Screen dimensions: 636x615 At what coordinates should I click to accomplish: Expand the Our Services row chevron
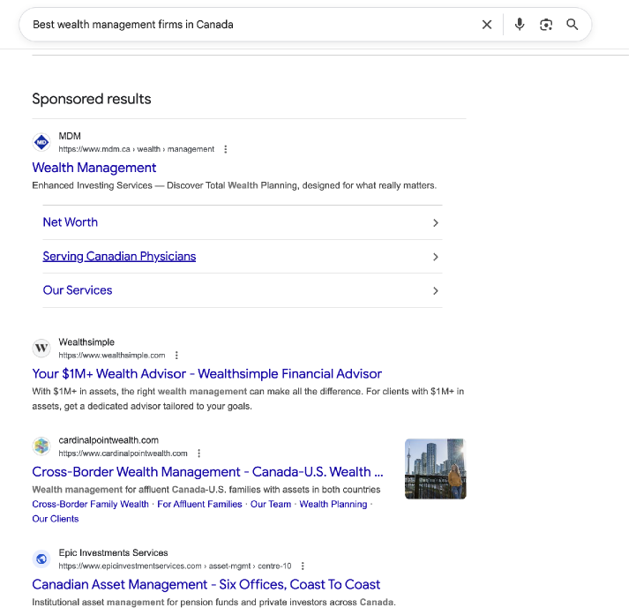coord(435,291)
